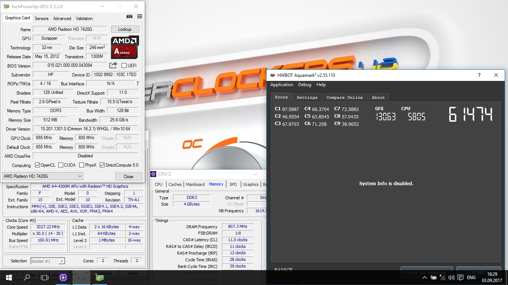Click Bus Interface question mark help icon
This screenshot has height=285, width=508.
click(x=138, y=83)
